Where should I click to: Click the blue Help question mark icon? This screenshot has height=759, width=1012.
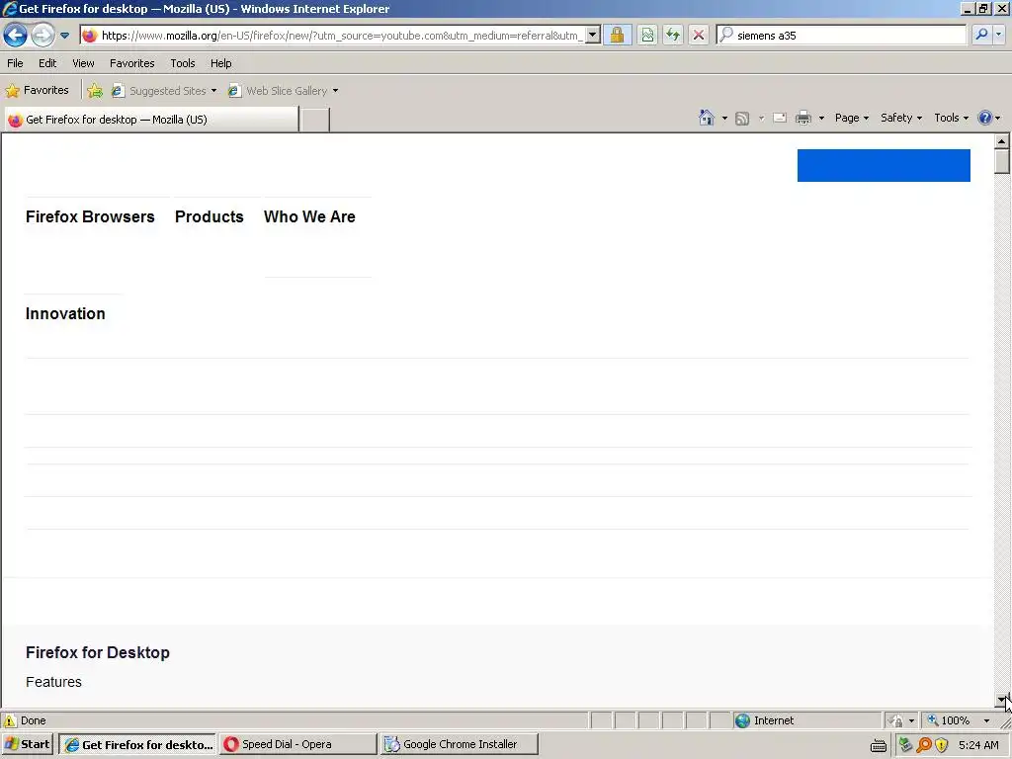tap(985, 118)
